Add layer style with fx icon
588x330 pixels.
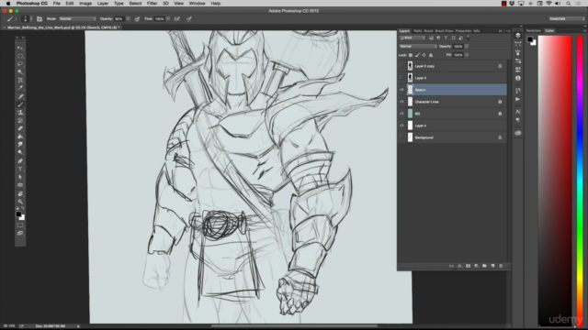(x=459, y=266)
